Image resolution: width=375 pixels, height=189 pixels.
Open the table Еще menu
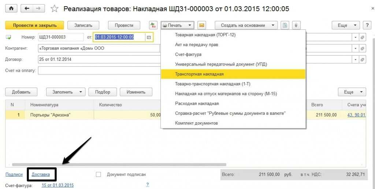352,92
